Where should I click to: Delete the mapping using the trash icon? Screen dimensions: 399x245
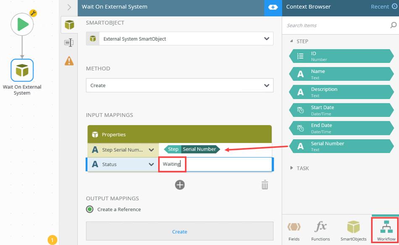pyautogui.click(x=265, y=185)
